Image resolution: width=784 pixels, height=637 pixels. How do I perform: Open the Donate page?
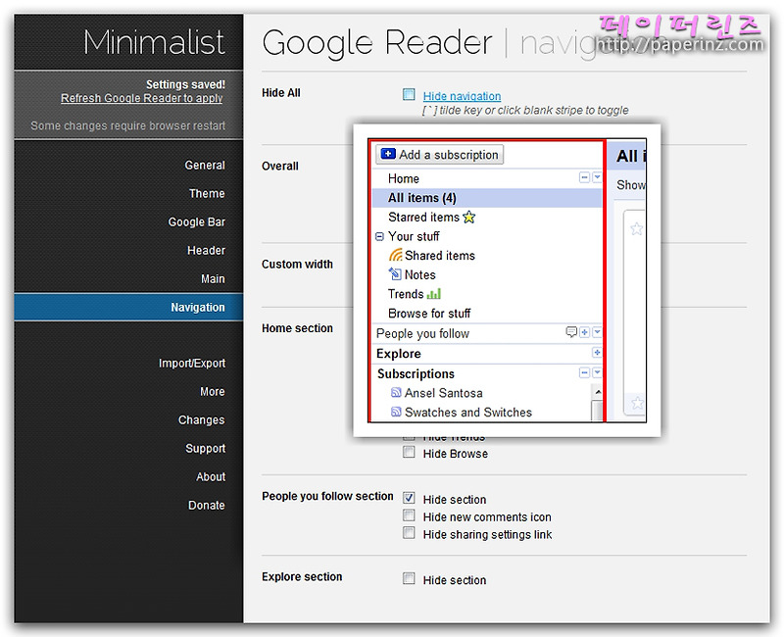point(206,506)
